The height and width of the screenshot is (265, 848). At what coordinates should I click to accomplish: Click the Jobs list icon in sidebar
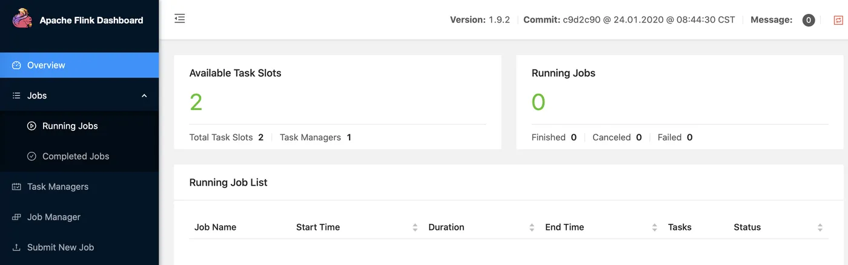tap(16, 96)
